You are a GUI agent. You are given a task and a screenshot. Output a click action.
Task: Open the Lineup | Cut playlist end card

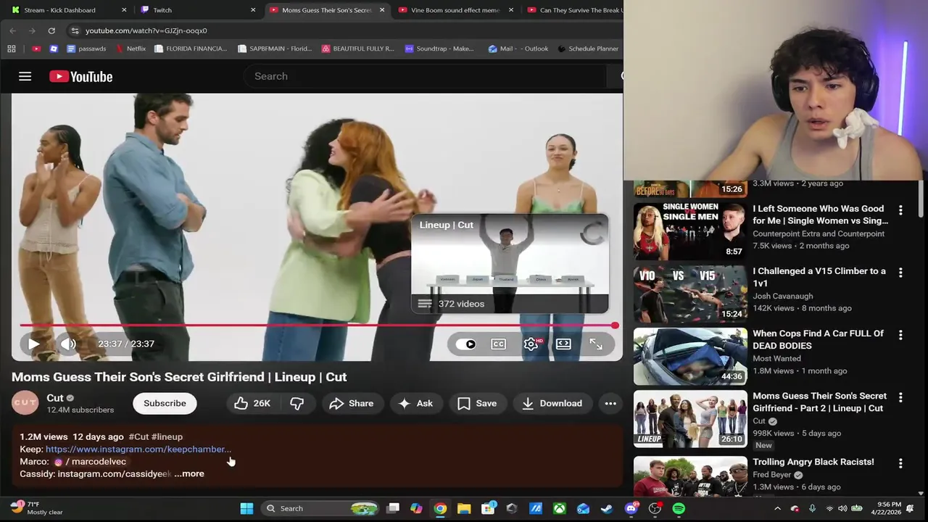click(510, 264)
